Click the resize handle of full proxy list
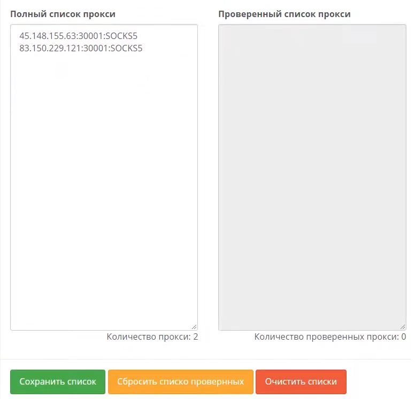415x399 pixels. coord(194,327)
